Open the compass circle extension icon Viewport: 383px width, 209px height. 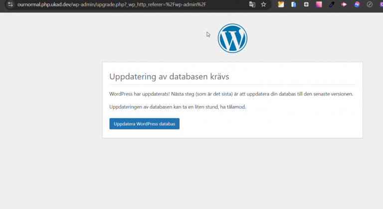coord(370,4)
